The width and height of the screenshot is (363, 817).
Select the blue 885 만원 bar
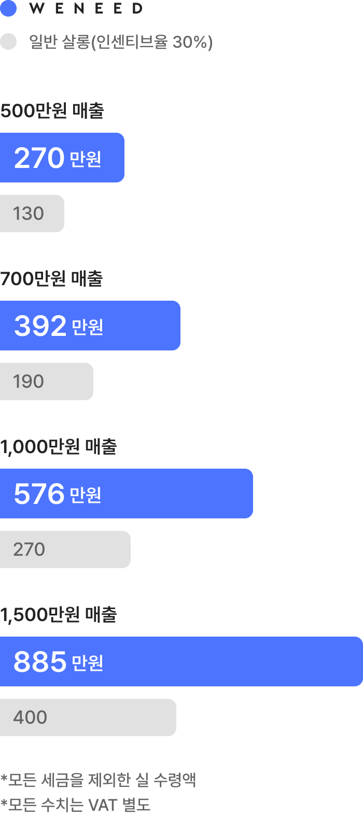point(181,661)
